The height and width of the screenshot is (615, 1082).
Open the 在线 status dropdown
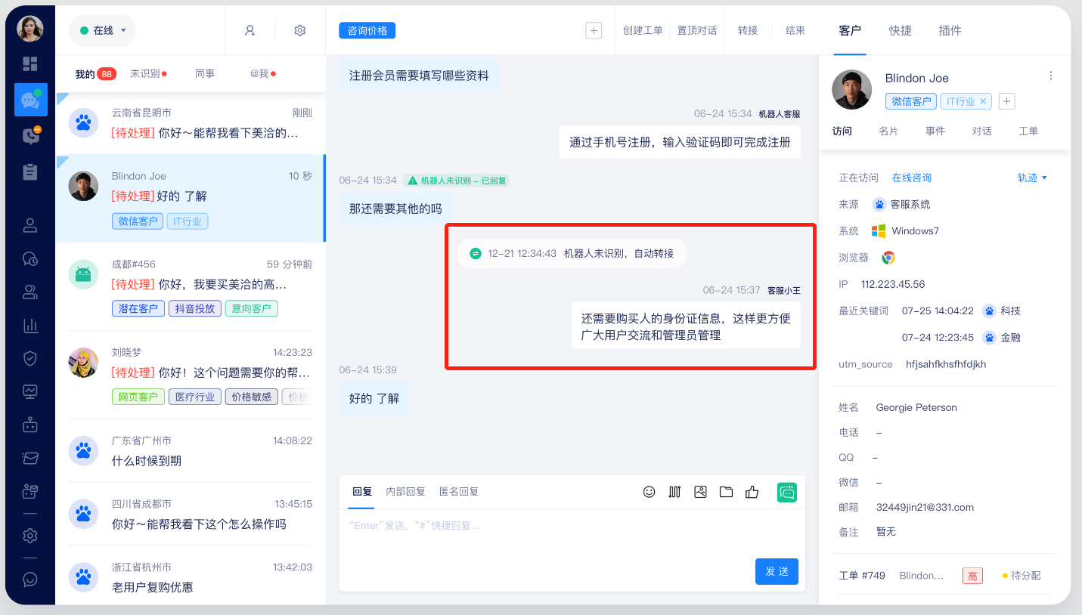[103, 30]
